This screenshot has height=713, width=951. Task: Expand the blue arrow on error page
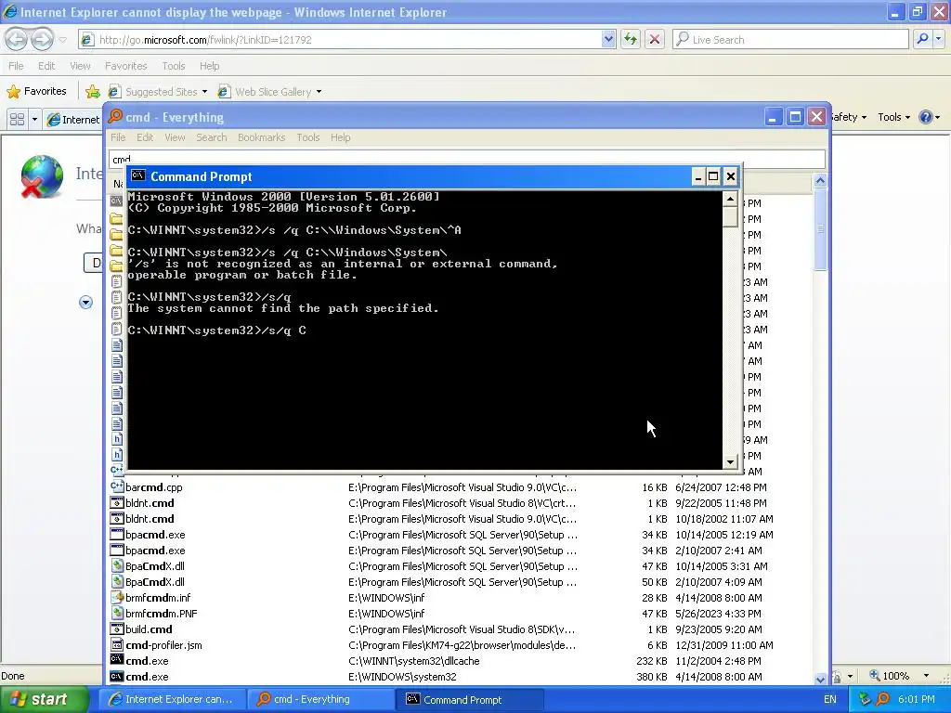[85, 302]
